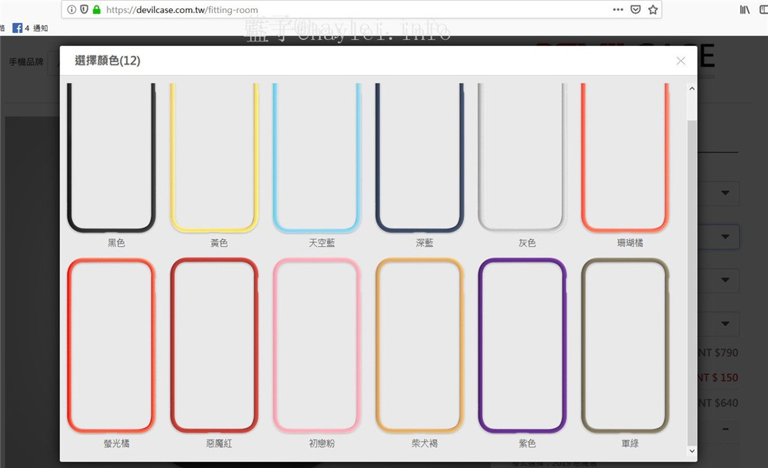Click the green padlock site security icon
This screenshot has width=768, height=468.
(97, 9)
